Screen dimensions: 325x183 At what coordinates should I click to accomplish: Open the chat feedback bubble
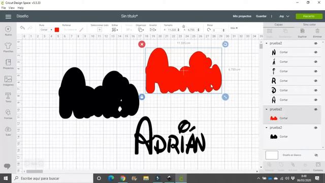pos(7,166)
